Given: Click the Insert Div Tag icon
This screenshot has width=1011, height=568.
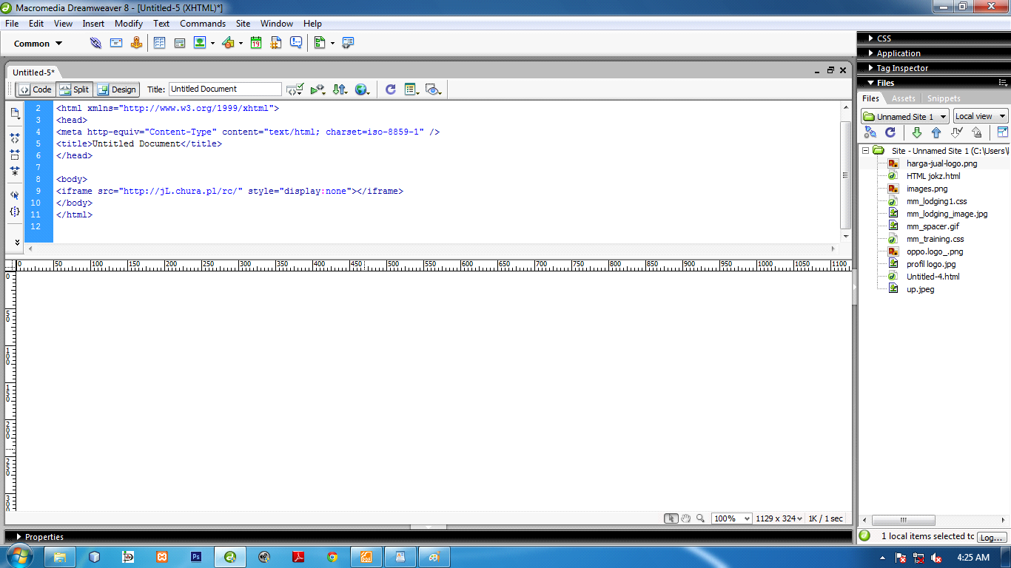Looking at the screenshot, I should [179, 43].
